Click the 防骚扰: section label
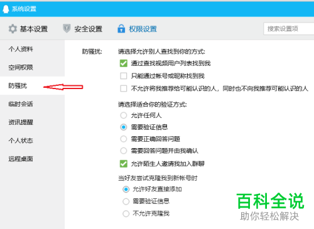Image resolution: width=314 pixels, height=229 pixels. click(92, 51)
